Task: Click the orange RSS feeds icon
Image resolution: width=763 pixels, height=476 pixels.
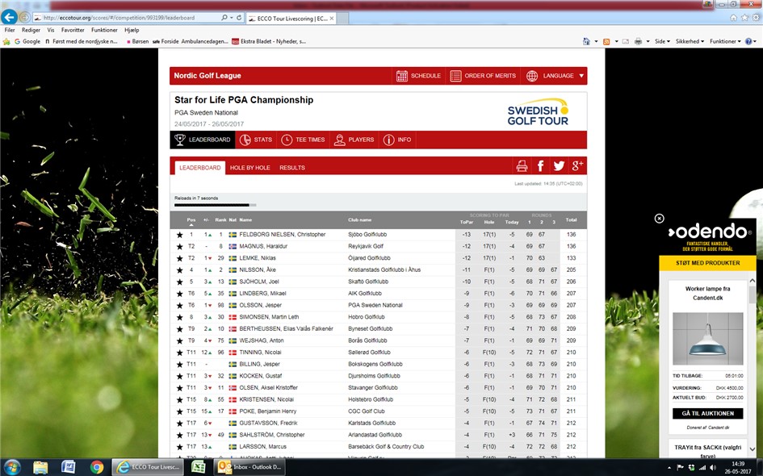Action: click(x=606, y=42)
